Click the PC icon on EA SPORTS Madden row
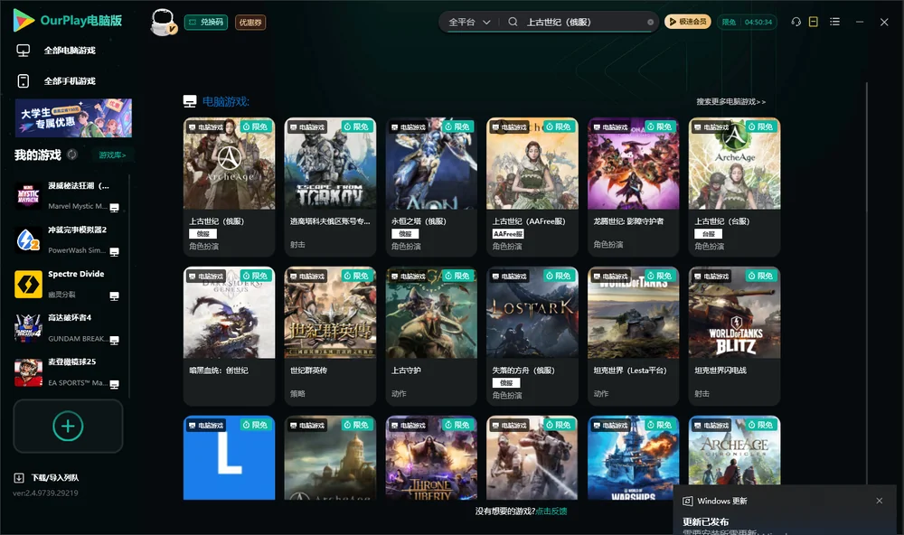The image size is (904, 535). pos(114,385)
